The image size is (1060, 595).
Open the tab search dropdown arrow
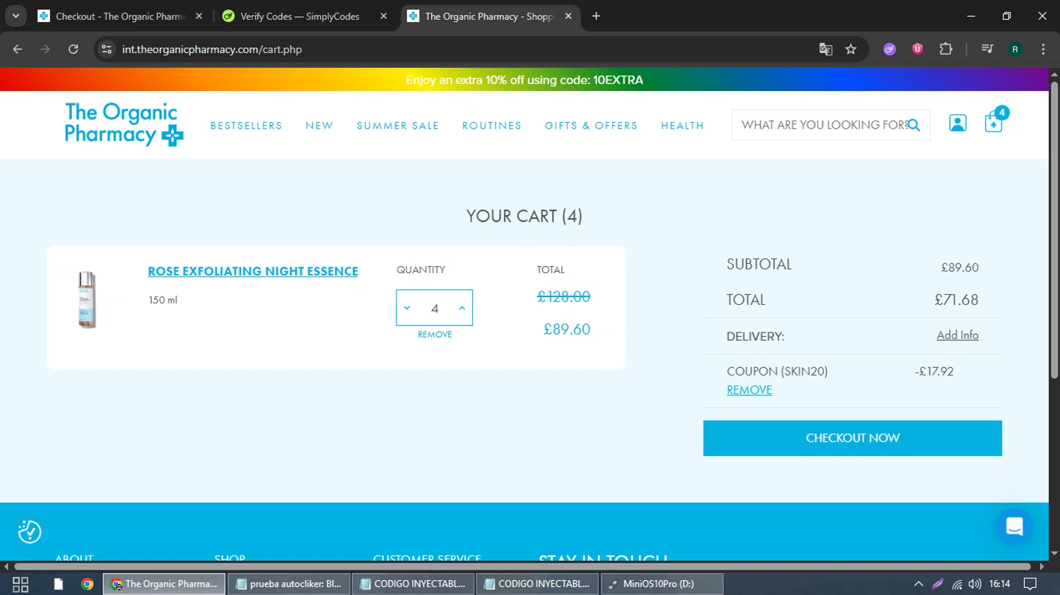point(16,16)
